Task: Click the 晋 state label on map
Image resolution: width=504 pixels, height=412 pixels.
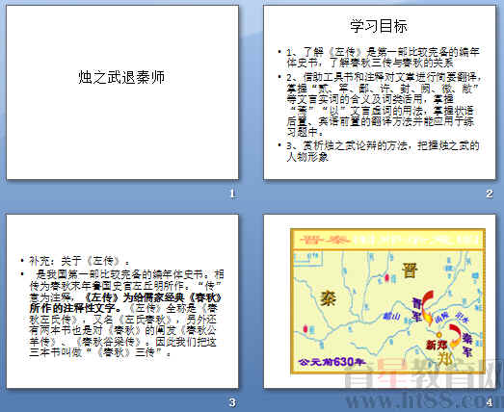Action: (410, 270)
